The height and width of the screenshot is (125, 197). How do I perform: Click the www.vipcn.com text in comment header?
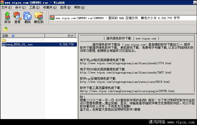coord(146,39)
